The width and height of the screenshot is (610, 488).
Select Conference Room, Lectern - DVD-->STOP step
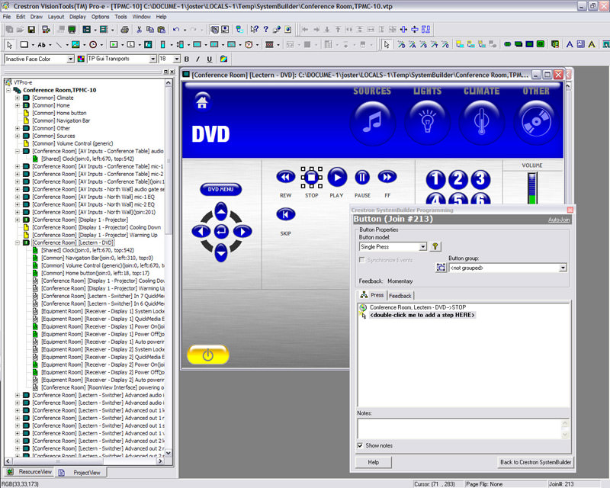coord(417,307)
